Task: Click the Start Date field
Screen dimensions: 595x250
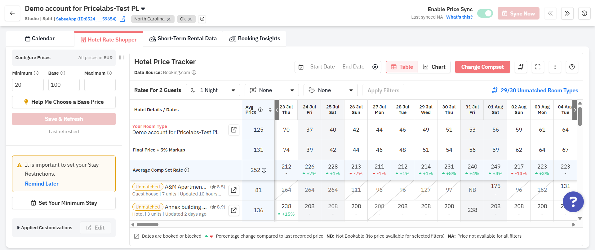Action: click(322, 67)
